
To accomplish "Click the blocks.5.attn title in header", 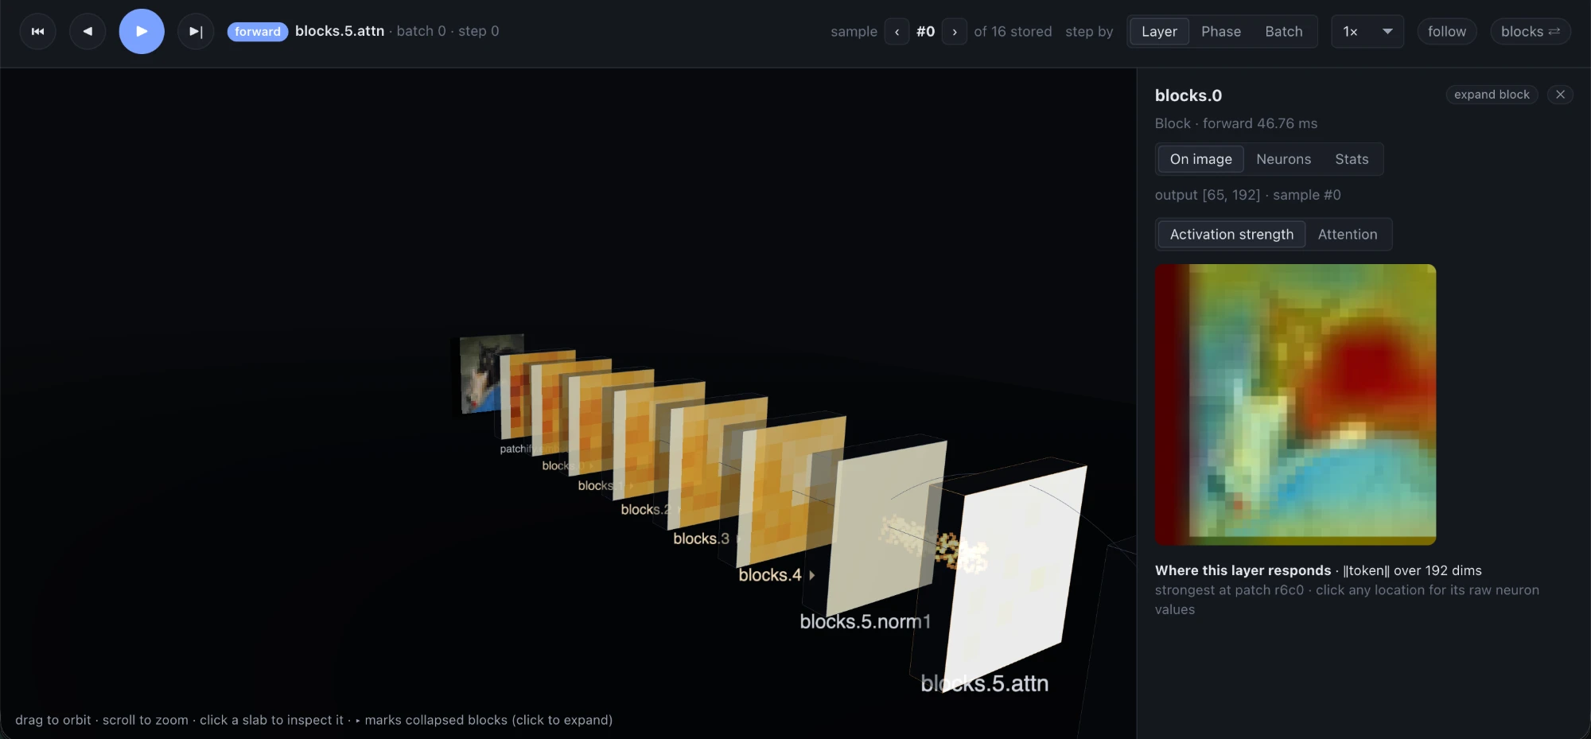I will 340,31.
